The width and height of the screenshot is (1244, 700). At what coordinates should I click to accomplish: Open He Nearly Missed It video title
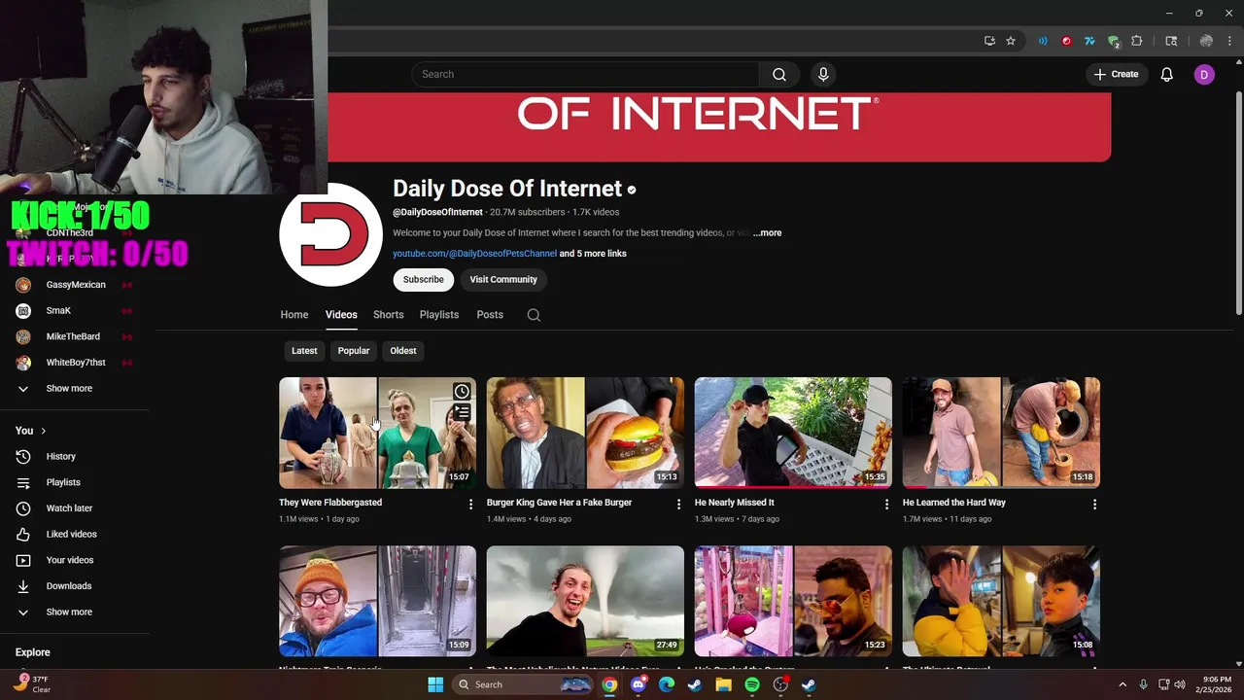pyautogui.click(x=735, y=503)
